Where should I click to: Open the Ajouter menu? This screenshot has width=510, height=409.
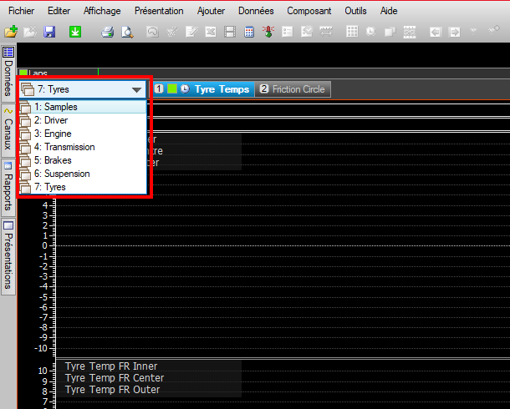pos(211,11)
